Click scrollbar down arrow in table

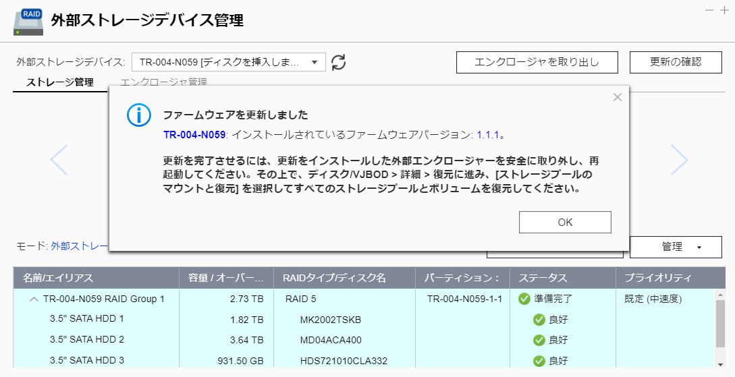[721, 364]
